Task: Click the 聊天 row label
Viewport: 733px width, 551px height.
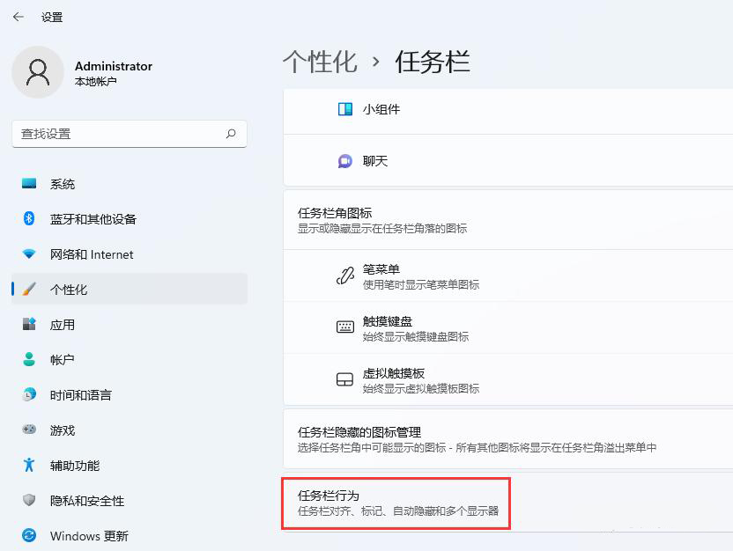Action: [x=375, y=161]
